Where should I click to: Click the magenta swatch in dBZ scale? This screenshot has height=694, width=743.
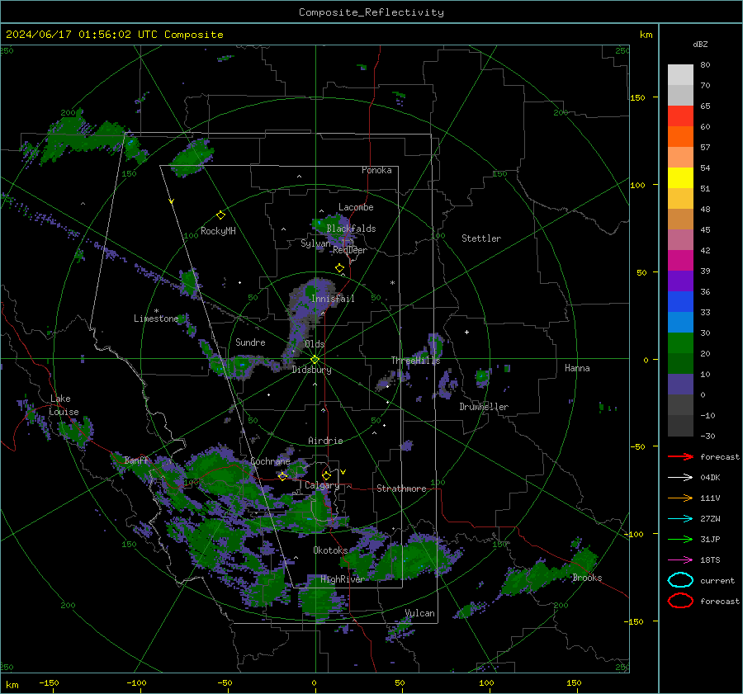pos(680,260)
